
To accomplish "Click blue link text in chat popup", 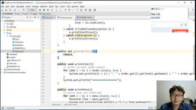I will click(x=156, y=18).
